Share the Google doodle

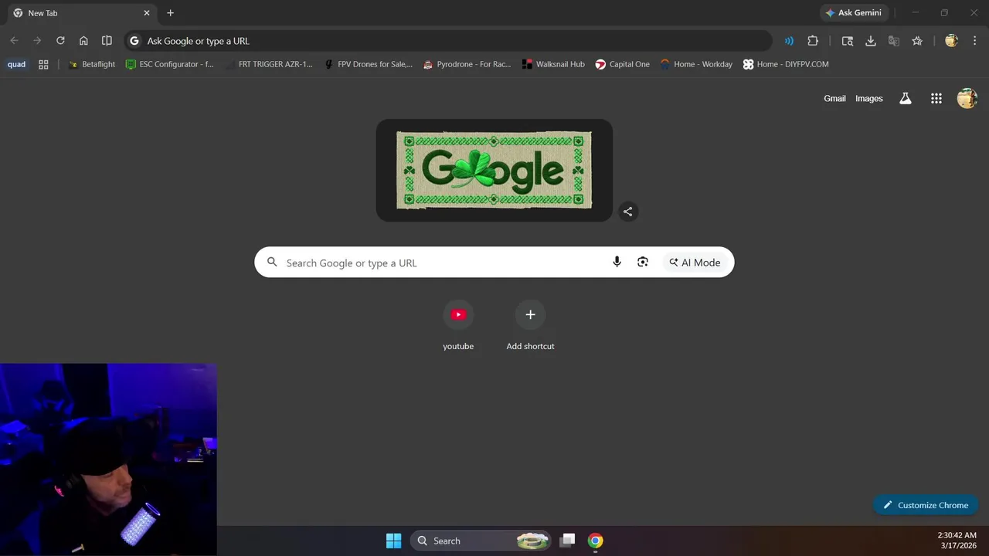[x=627, y=212]
